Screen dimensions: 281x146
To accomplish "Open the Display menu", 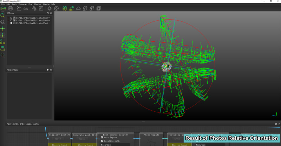I will click(46, 4).
